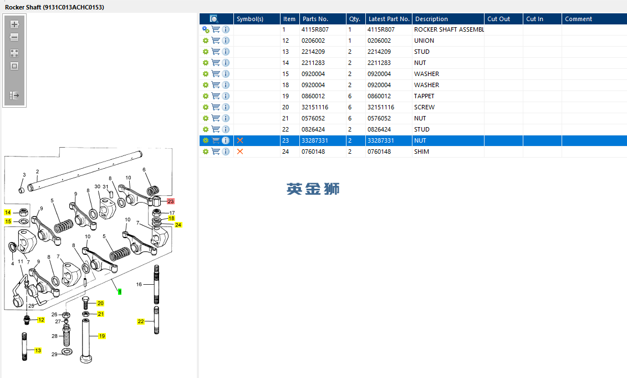The image size is (627, 378).
Task: Sort by Parts No. column header
Action: point(322,19)
